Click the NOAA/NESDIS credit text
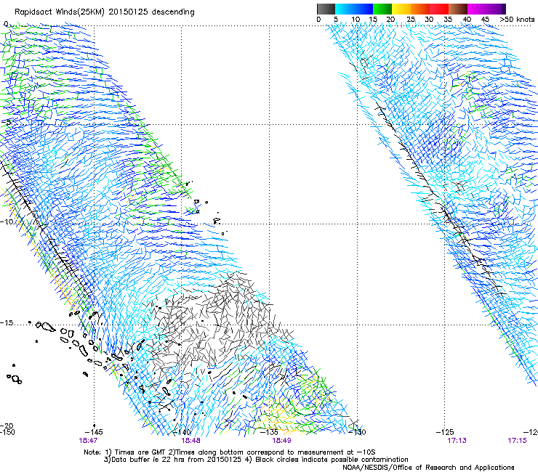Viewport: 538px width, 472px height. coord(428,468)
